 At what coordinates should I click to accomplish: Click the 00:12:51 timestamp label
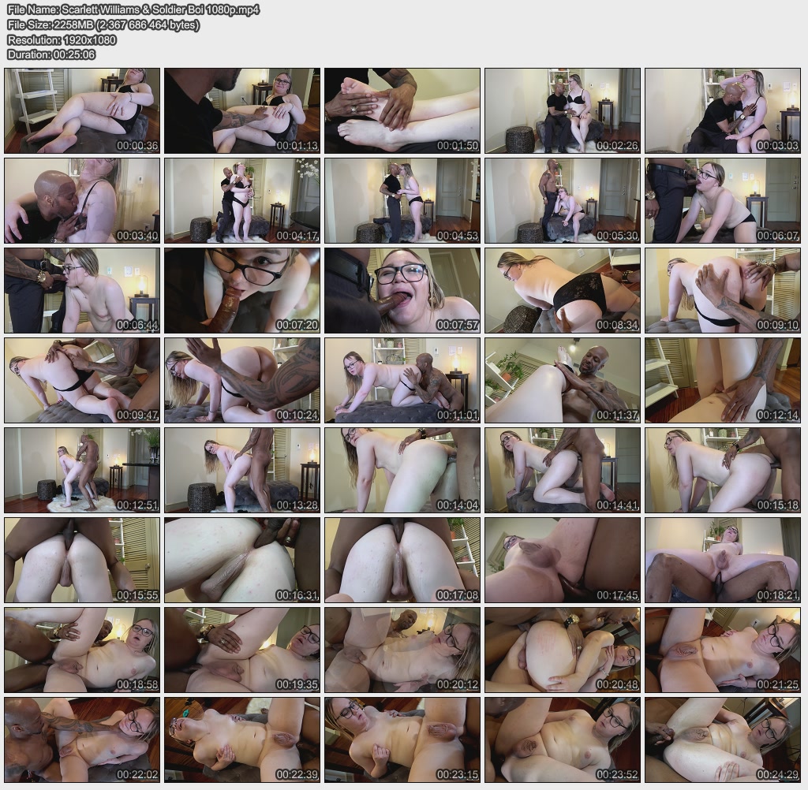click(137, 505)
